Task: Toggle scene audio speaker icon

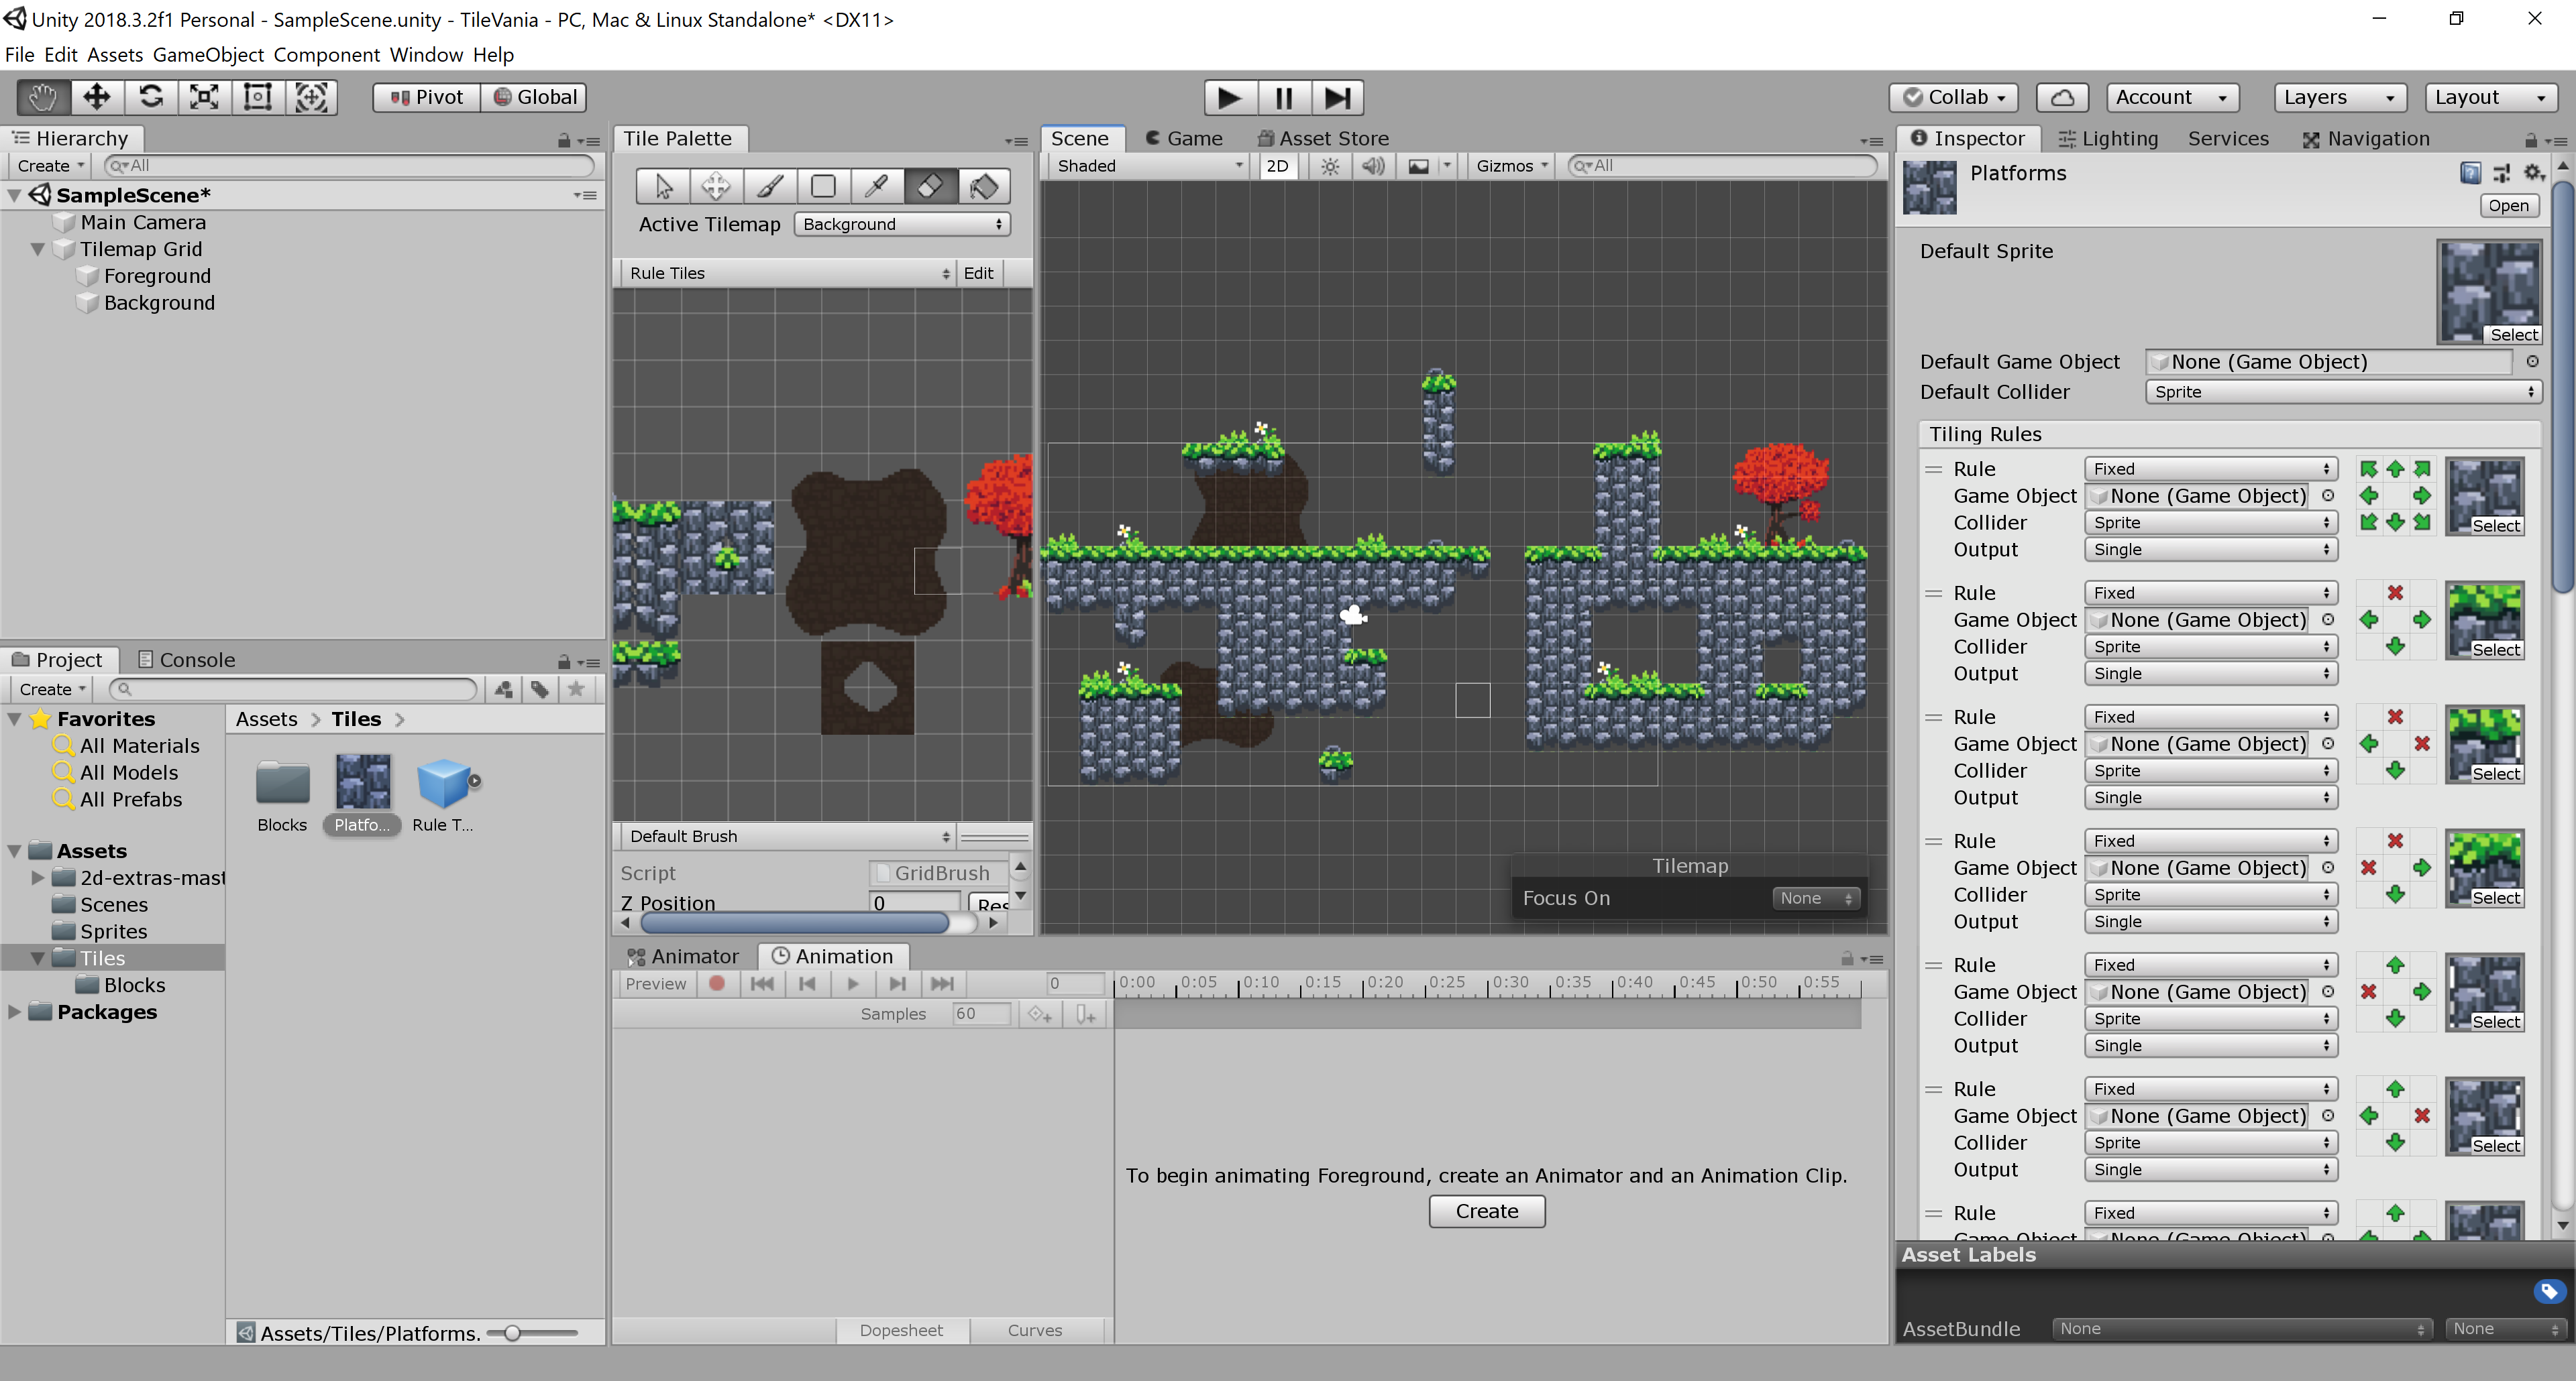Action: pyautogui.click(x=1373, y=166)
